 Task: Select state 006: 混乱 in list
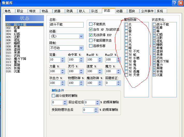click(x=25, y=40)
